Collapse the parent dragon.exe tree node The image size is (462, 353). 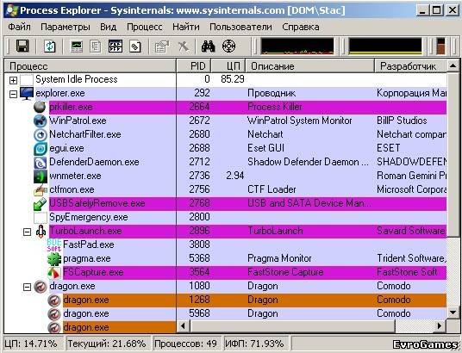pos(27,287)
